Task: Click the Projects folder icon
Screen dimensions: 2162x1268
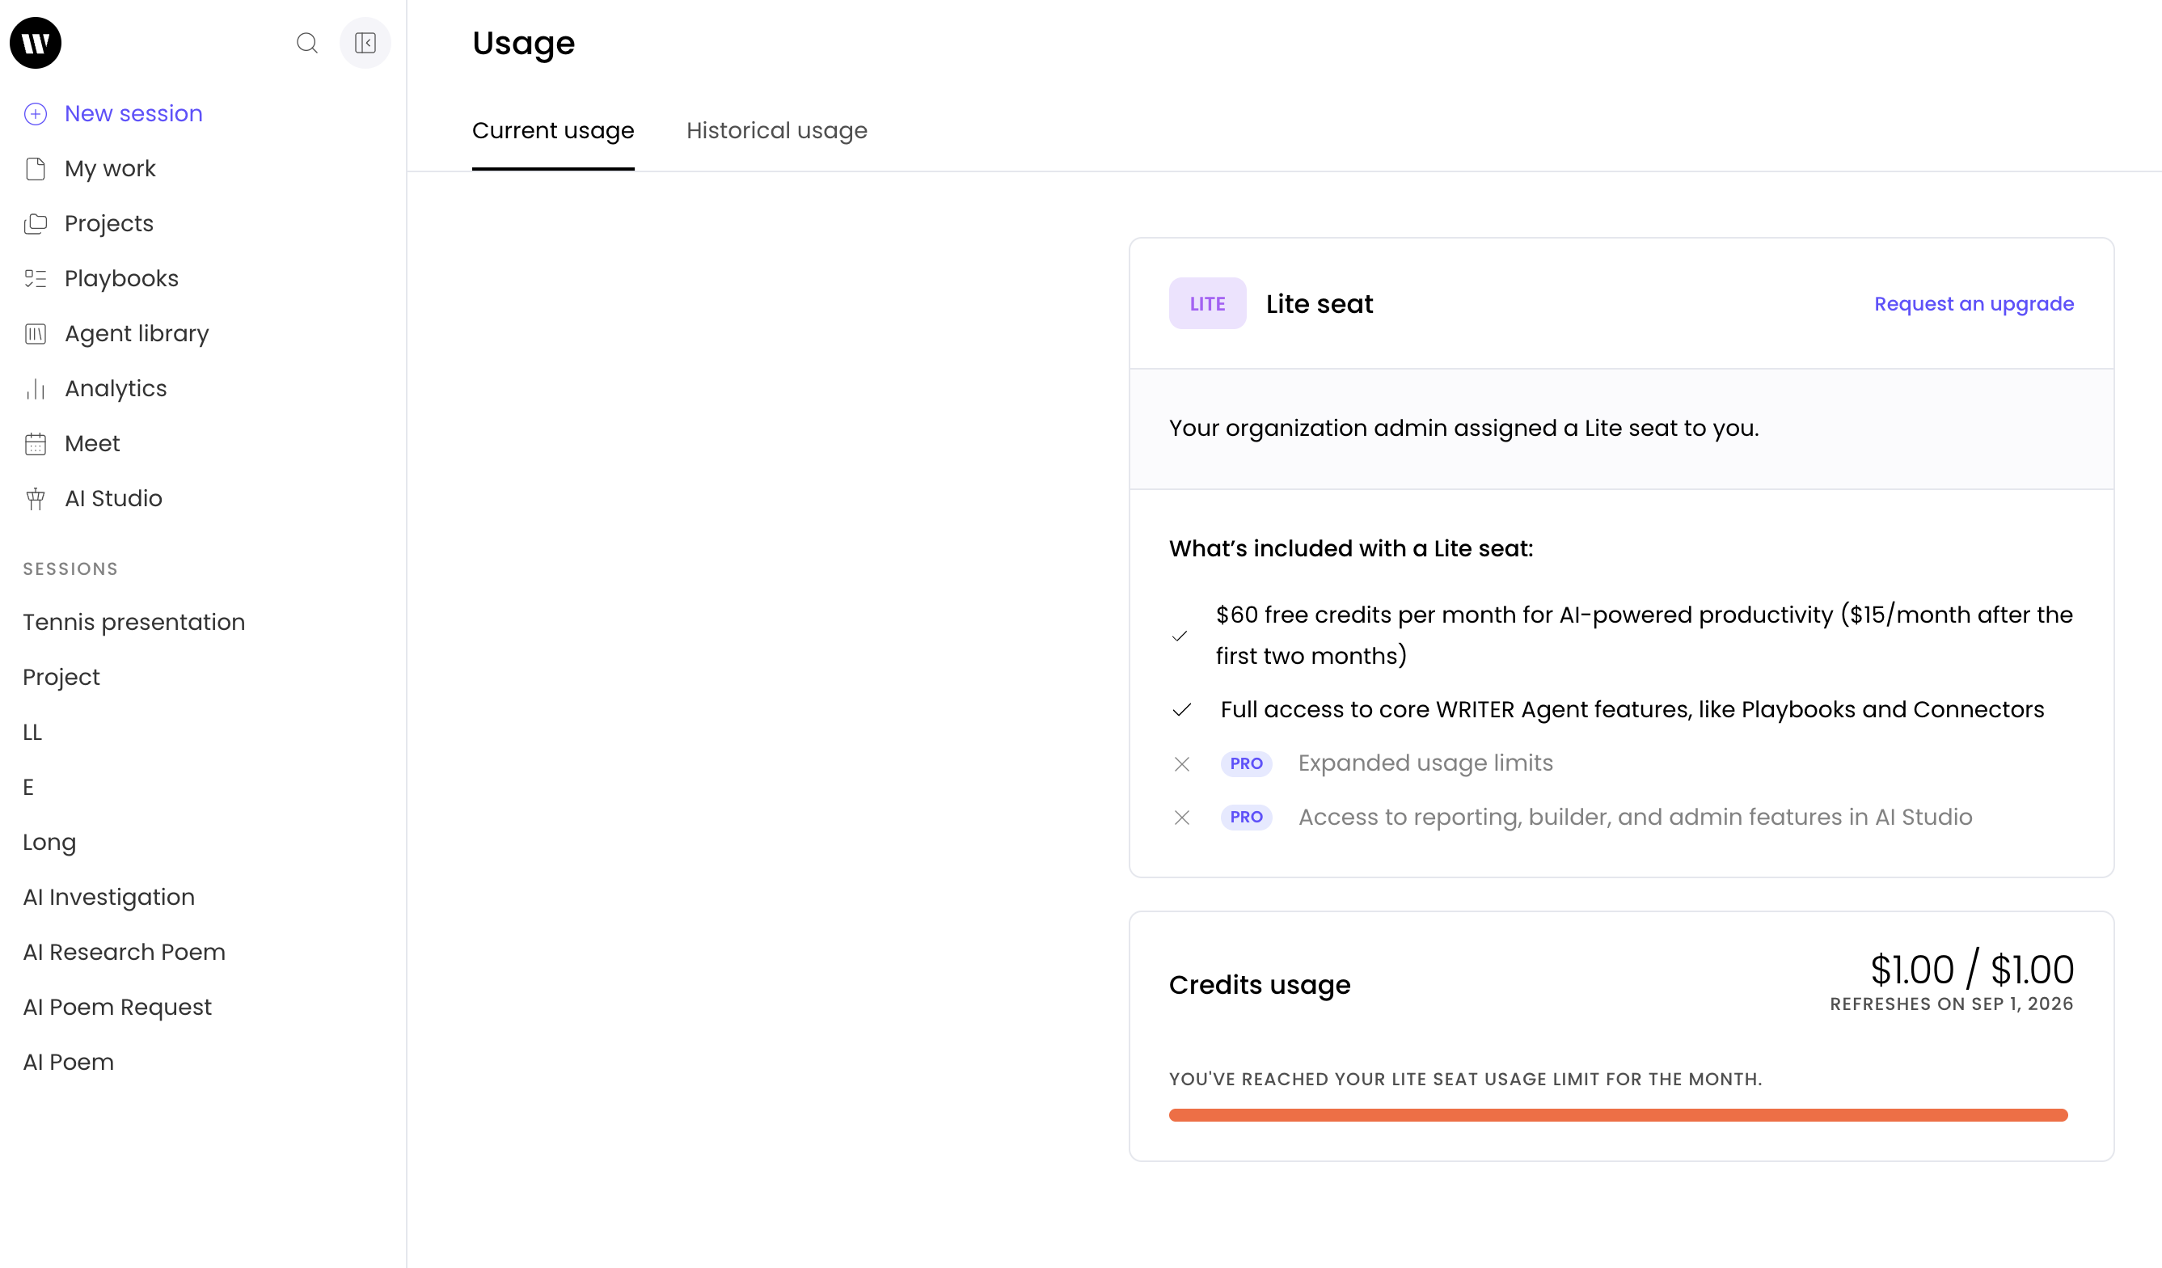Action: point(36,224)
